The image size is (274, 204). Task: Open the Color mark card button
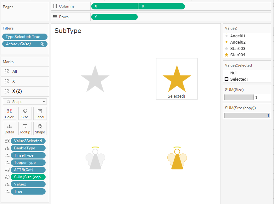tap(9, 113)
